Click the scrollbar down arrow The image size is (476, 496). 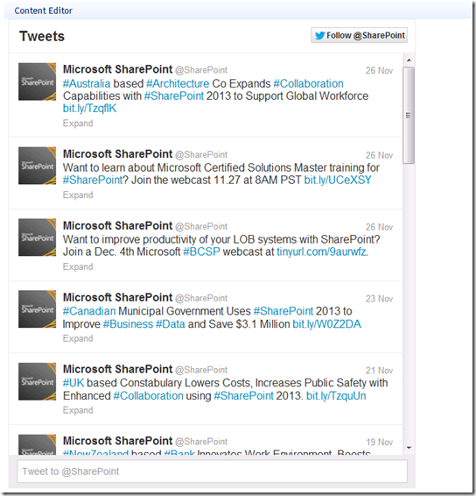[409, 447]
